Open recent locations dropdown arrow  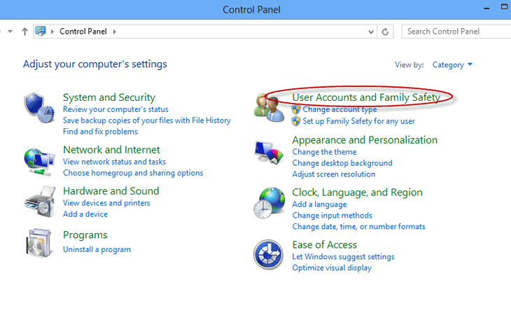click(10, 32)
